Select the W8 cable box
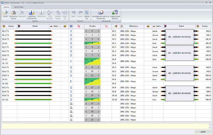This screenshot has width=213, height=135. pyautogui.click(x=179, y=73)
